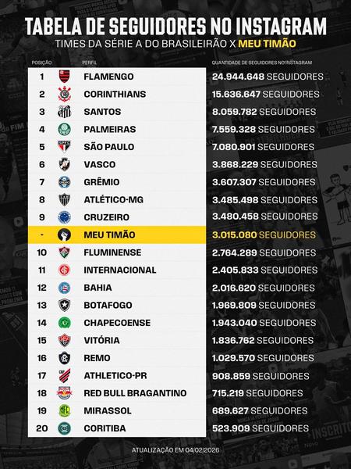Select the INTERNACIONAL team name
The width and height of the screenshot is (351, 469).
(x=120, y=270)
